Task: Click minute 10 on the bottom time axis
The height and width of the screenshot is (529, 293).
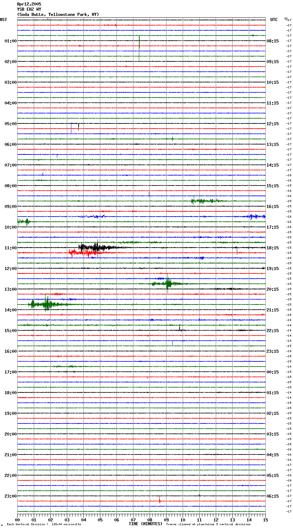Action: [183, 520]
